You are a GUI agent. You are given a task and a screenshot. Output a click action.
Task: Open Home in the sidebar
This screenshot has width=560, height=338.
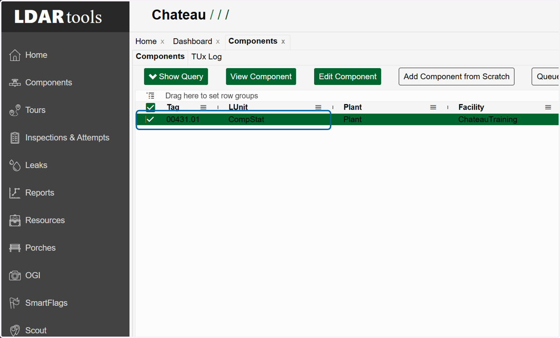click(x=36, y=55)
